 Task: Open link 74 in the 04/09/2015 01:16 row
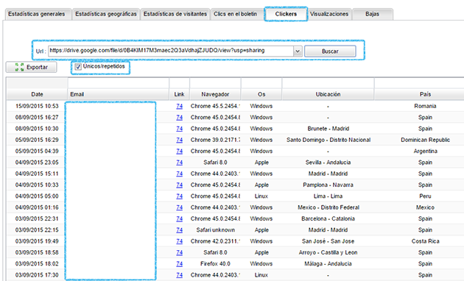coord(179,207)
